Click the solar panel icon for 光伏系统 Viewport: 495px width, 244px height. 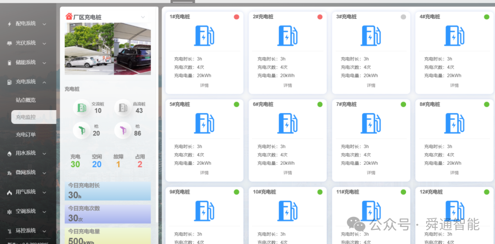point(10,43)
